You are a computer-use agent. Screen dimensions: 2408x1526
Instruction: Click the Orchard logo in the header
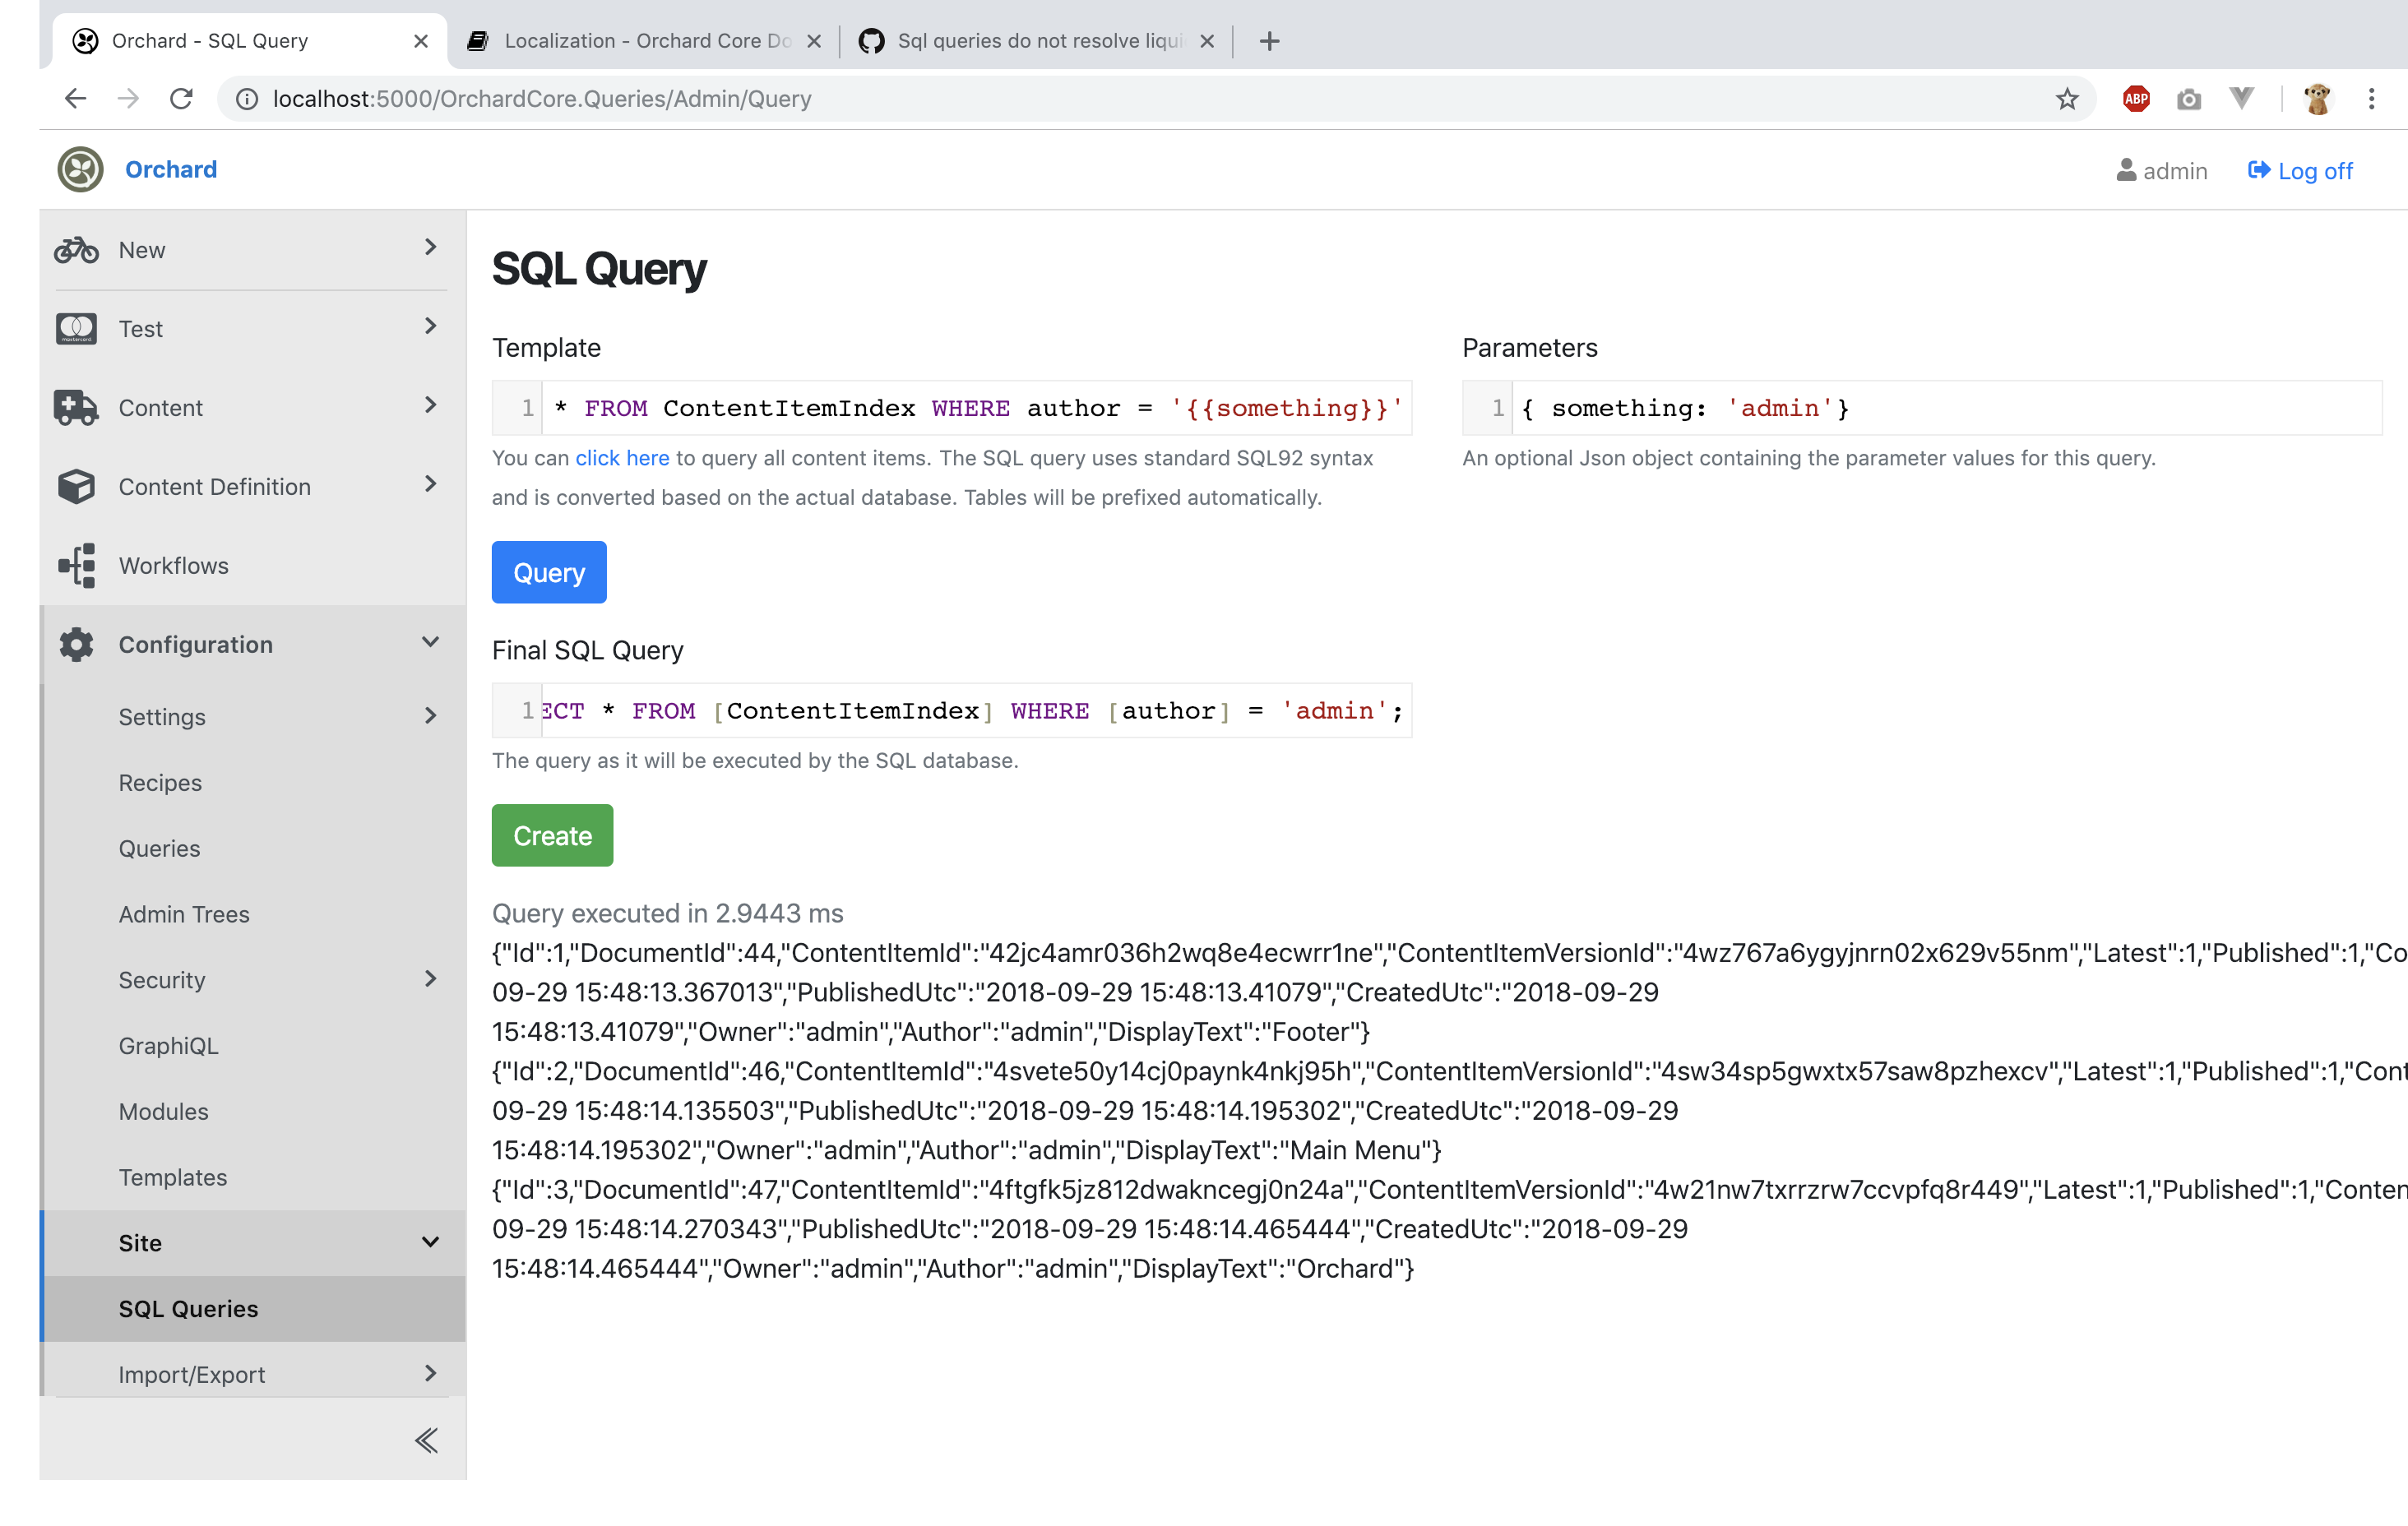(80, 169)
